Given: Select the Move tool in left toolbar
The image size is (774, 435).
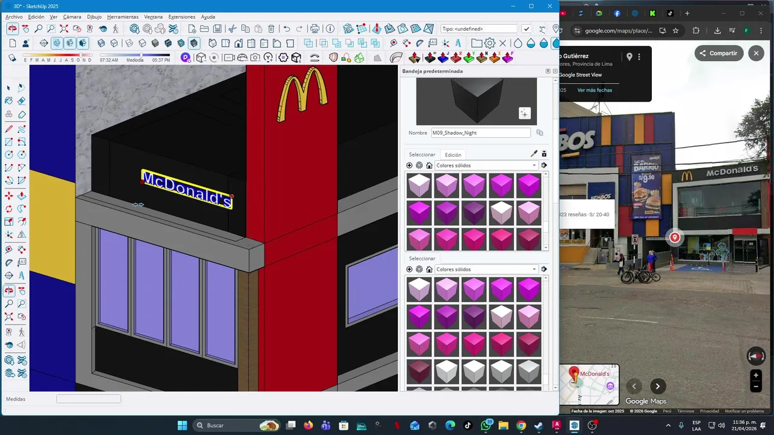Looking at the screenshot, I should 8,196.
